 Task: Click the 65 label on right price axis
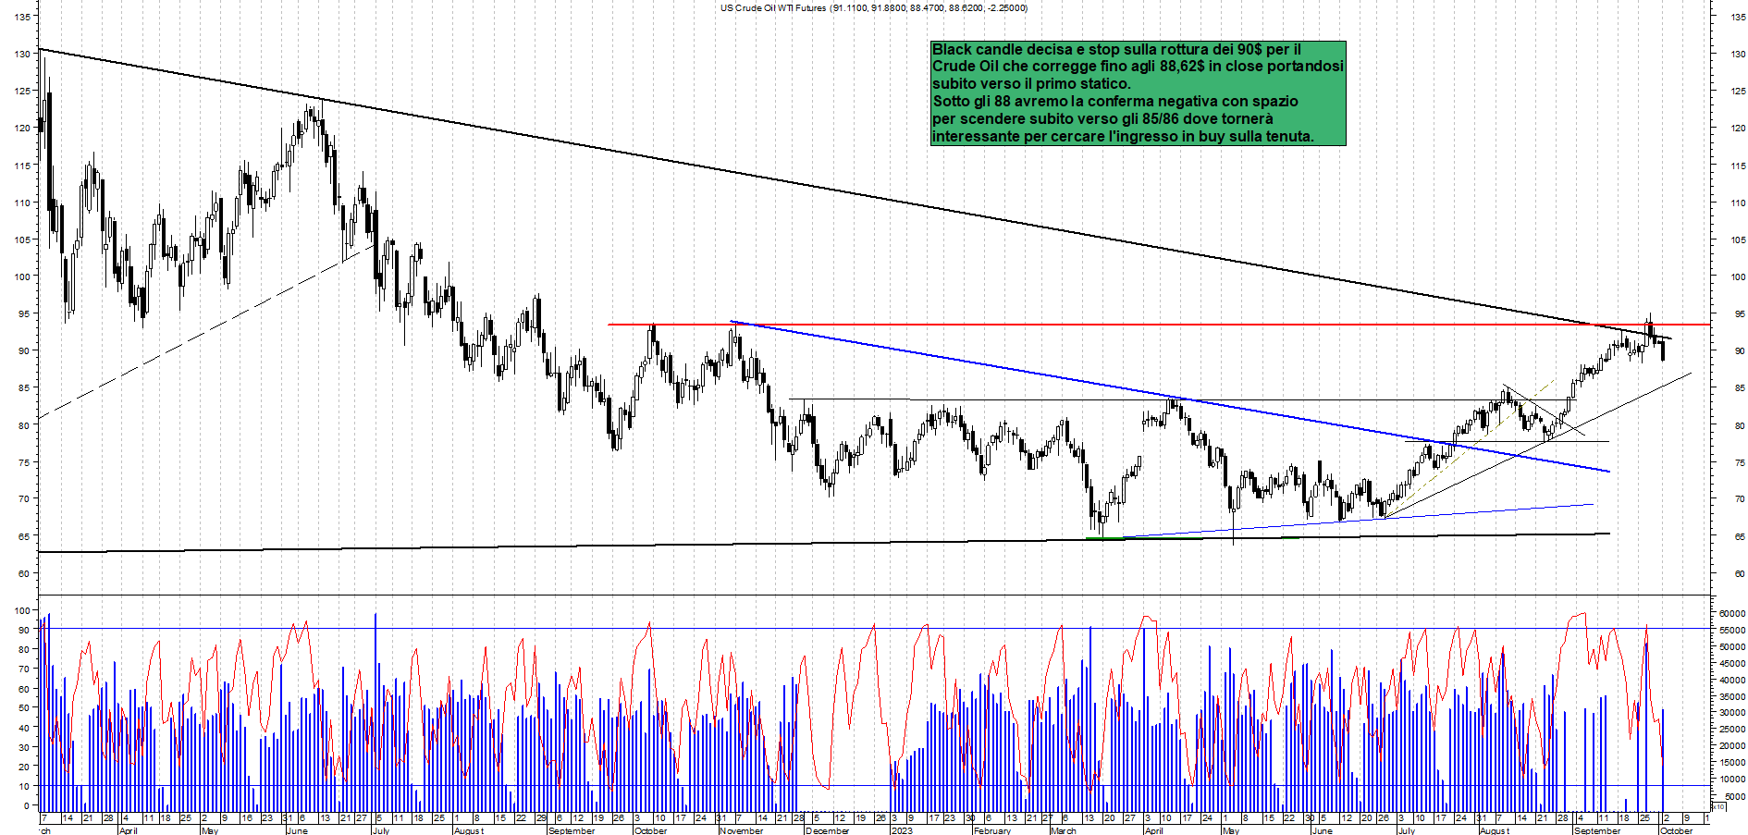(1739, 536)
